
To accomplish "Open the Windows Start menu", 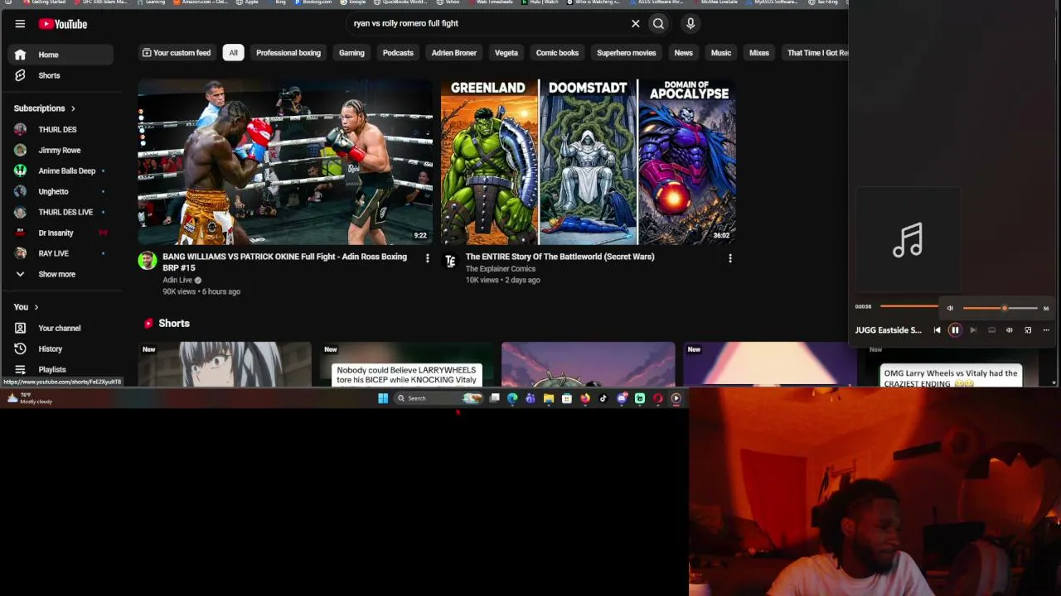I will [x=383, y=398].
